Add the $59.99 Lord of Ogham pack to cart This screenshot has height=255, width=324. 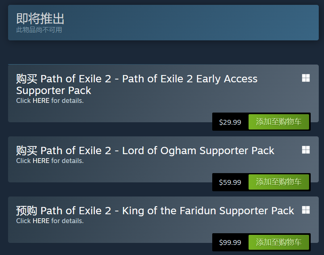278,182
